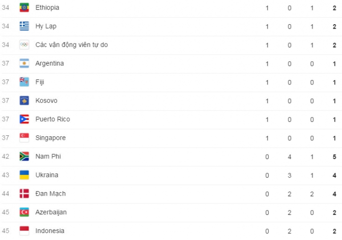Open the Các vận động viên tự do entry
342x240 pixels.
tap(71, 45)
